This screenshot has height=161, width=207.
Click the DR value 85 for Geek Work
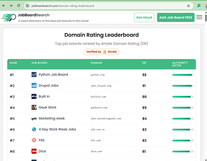[x=145, y=108]
